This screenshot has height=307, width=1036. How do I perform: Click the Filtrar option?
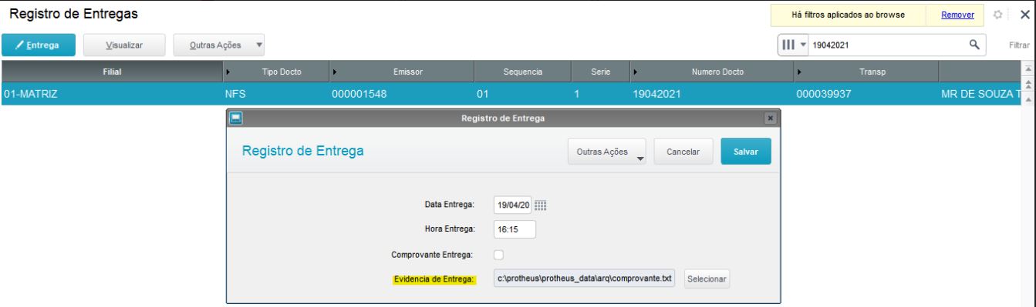(1019, 46)
